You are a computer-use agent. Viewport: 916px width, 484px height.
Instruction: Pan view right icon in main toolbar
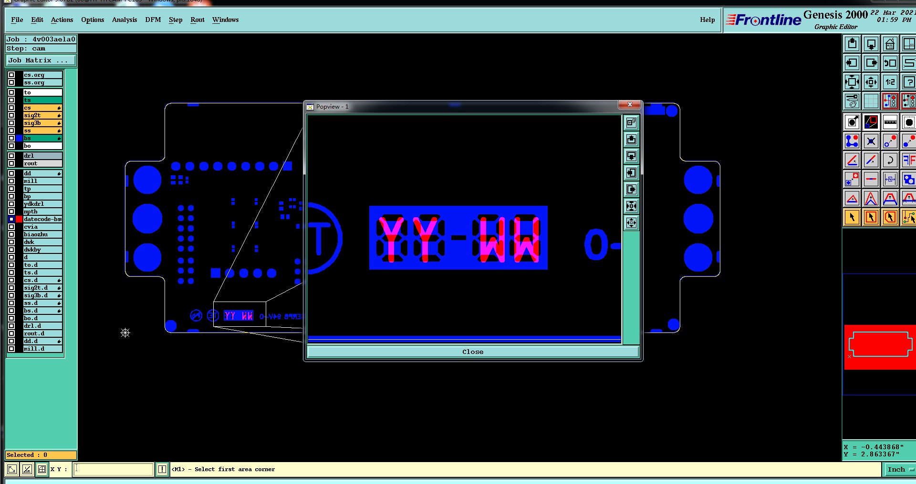point(871,63)
